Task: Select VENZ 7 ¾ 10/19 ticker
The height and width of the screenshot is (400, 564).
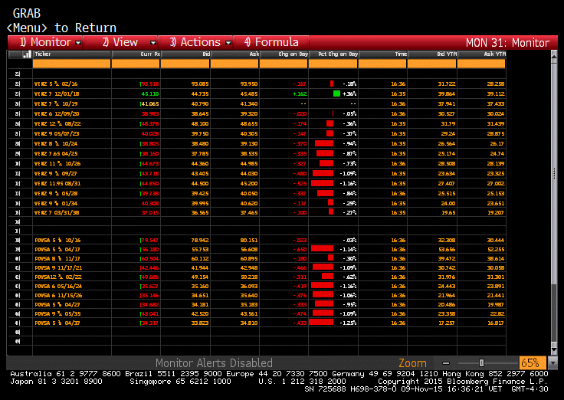Action: 56,104
